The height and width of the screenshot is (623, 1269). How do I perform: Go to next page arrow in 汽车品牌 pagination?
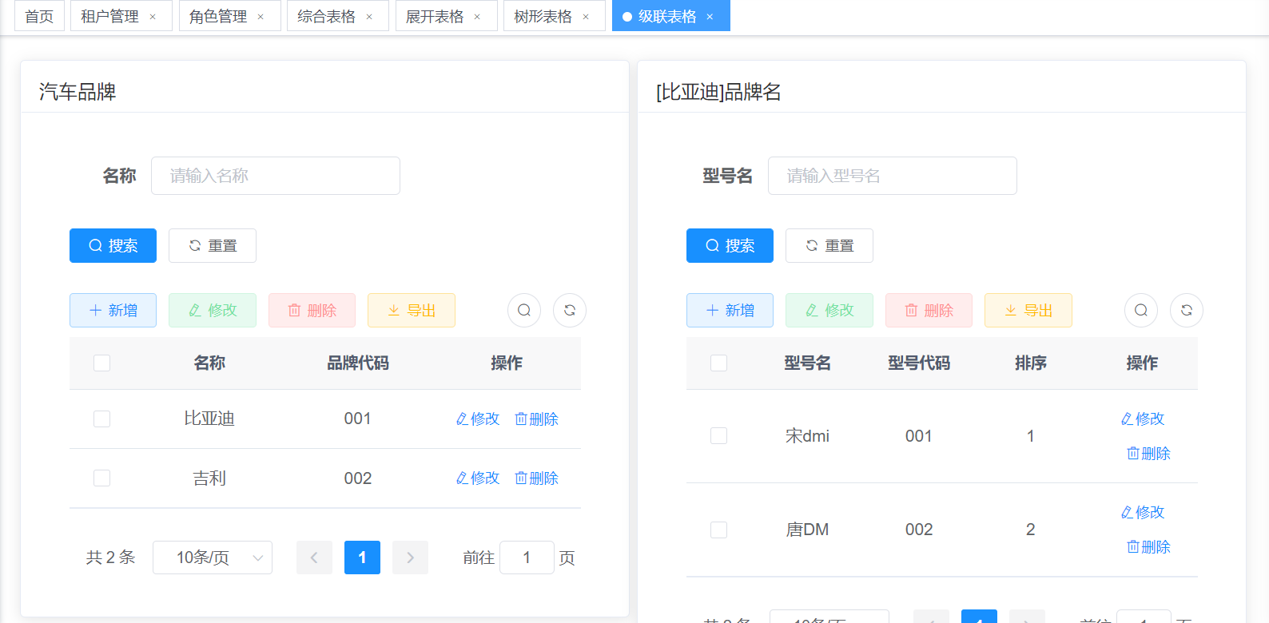[x=410, y=558]
